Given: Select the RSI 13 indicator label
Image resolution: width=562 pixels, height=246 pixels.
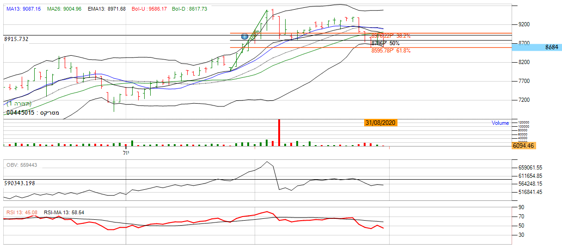Looking at the screenshot, I should tap(22, 212).
